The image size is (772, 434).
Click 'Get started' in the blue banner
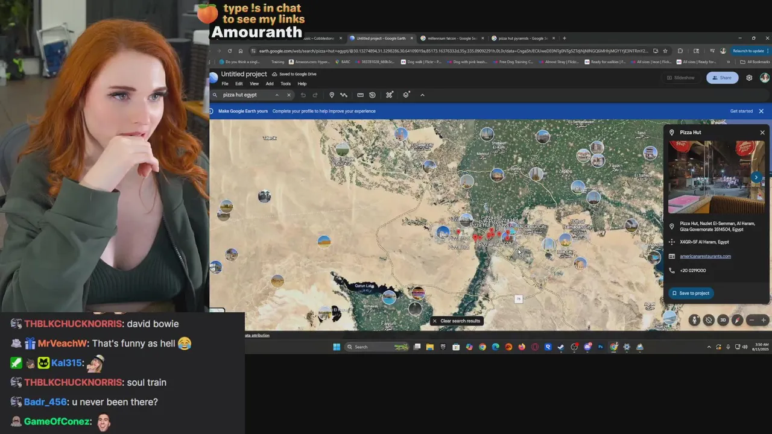(741, 111)
